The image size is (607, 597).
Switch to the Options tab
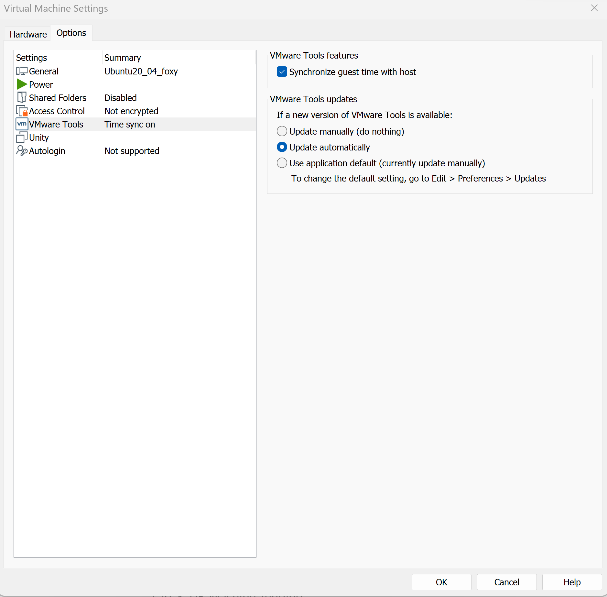point(71,33)
